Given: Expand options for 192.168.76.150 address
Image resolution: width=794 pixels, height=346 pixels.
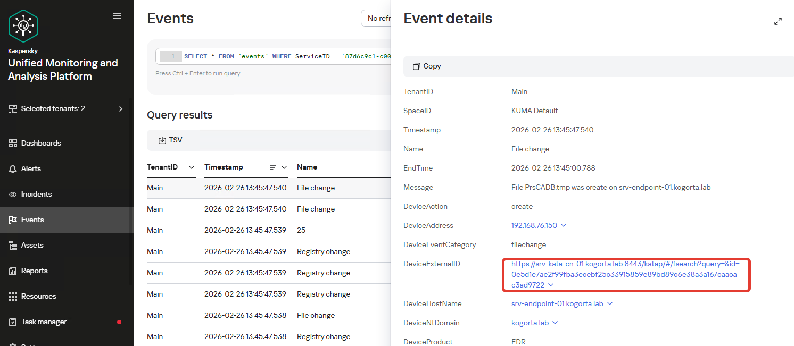Looking at the screenshot, I should [x=564, y=225].
